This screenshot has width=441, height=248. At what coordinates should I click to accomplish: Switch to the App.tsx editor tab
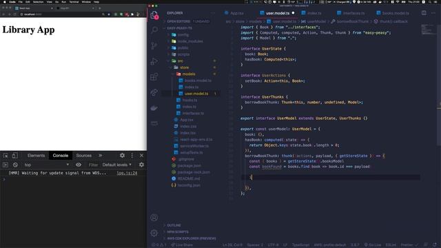click(x=234, y=13)
